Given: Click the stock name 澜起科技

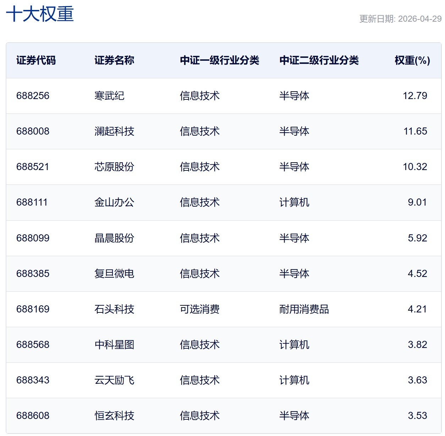Looking at the screenshot, I should click(114, 131).
